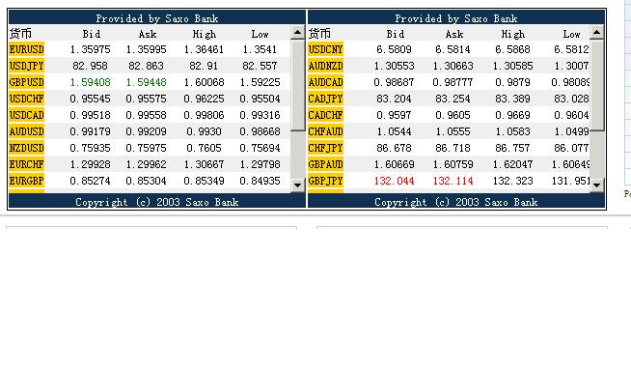Click the right Copyright (c) 2003 Saxo Bank footer
631x371 pixels.
(456, 202)
